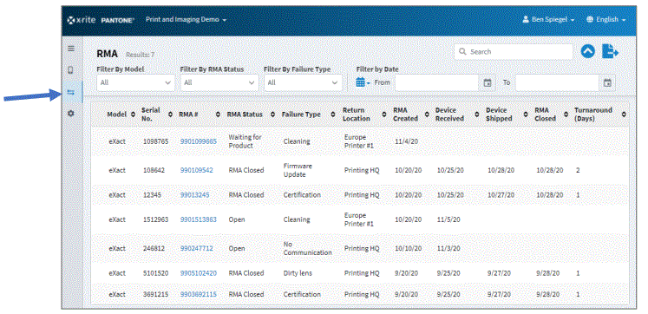Open the Devices sidebar icon
The image size is (648, 314).
point(70,69)
